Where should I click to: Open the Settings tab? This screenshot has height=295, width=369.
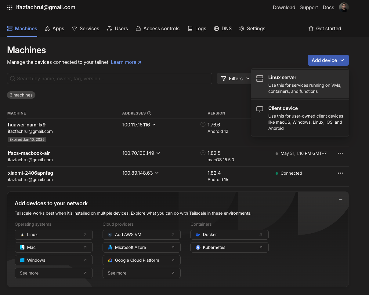tap(252, 28)
